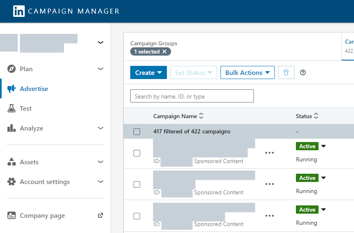Tick the select-all campaigns checkbox
The height and width of the screenshot is (233, 354).
[137, 131]
